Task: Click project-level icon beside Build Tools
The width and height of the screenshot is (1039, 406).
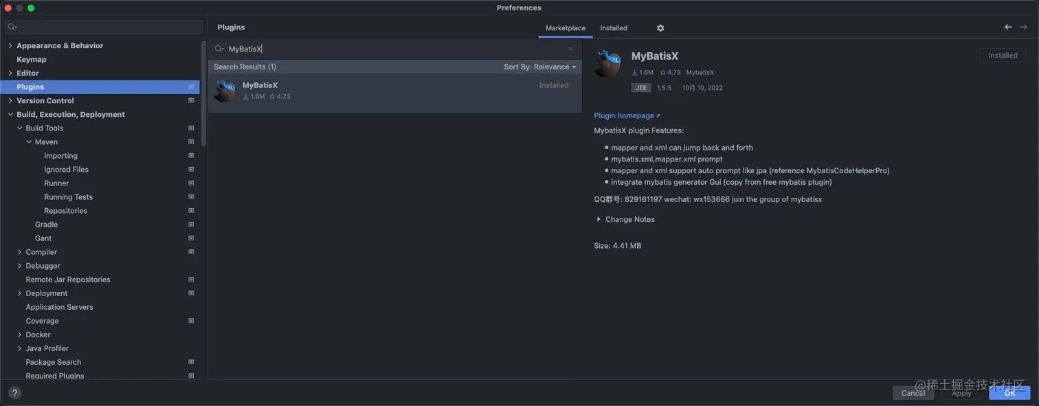Action: 191,128
